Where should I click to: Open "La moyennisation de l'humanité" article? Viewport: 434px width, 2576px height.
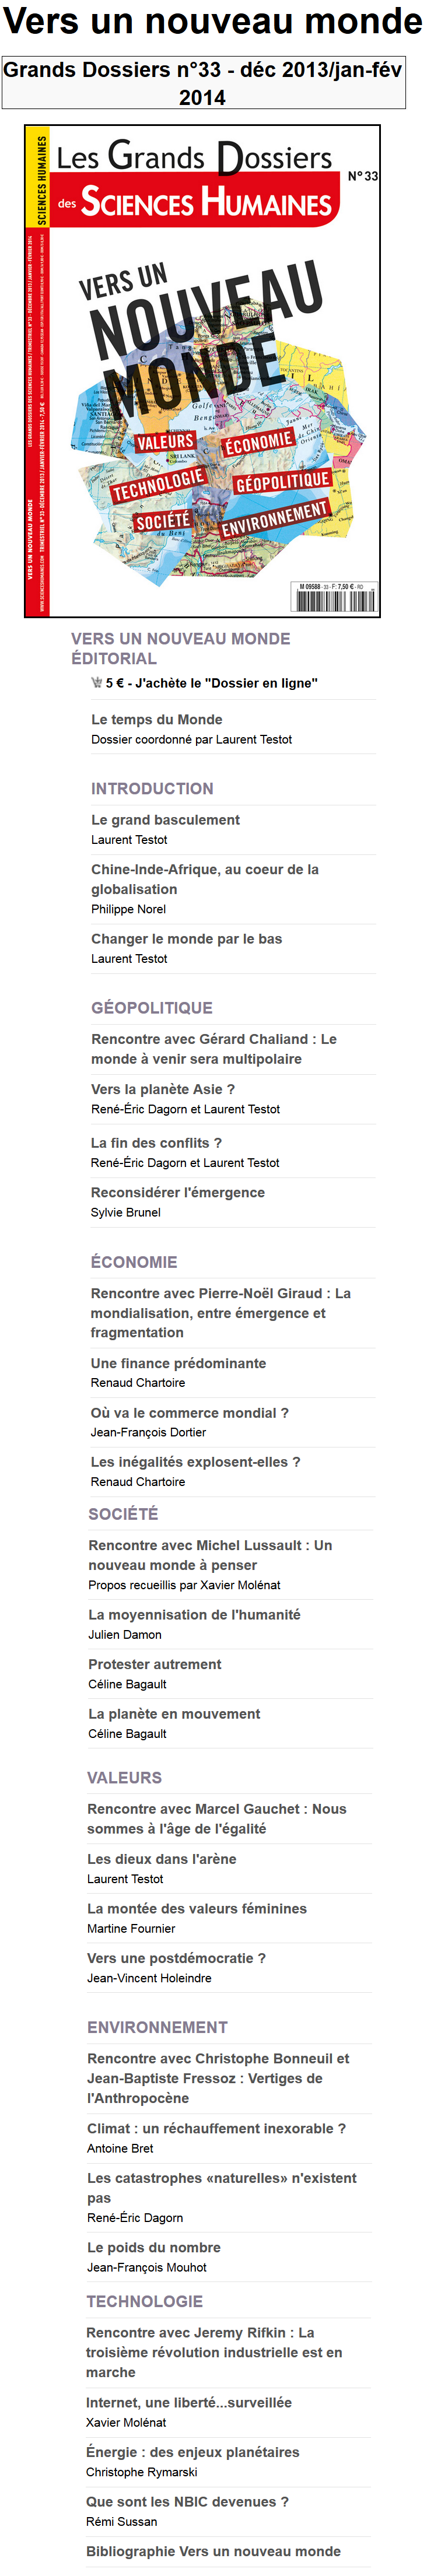coord(194,1614)
